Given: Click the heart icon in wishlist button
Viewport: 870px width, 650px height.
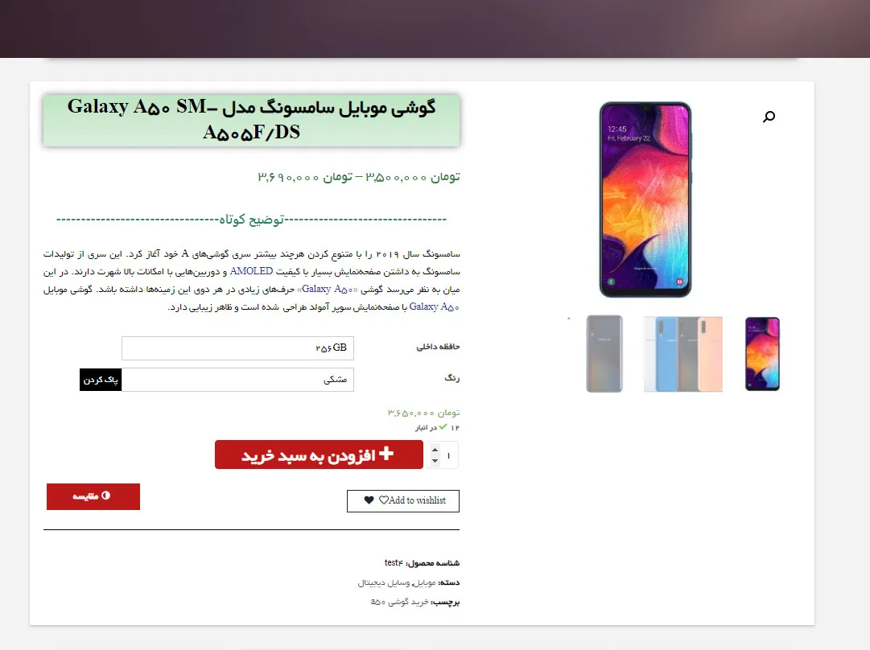Looking at the screenshot, I should tap(369, 500).
